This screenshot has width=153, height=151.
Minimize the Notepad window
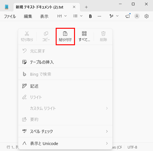pos(120,4)
